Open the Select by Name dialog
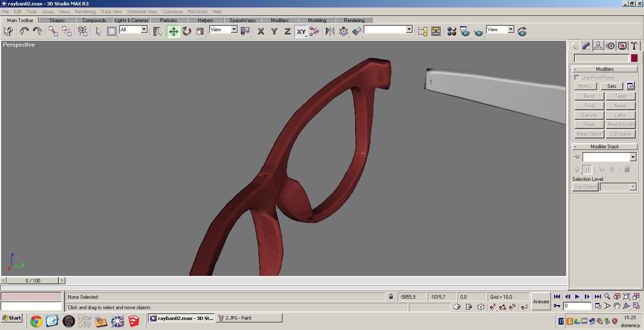 point(157,31)
